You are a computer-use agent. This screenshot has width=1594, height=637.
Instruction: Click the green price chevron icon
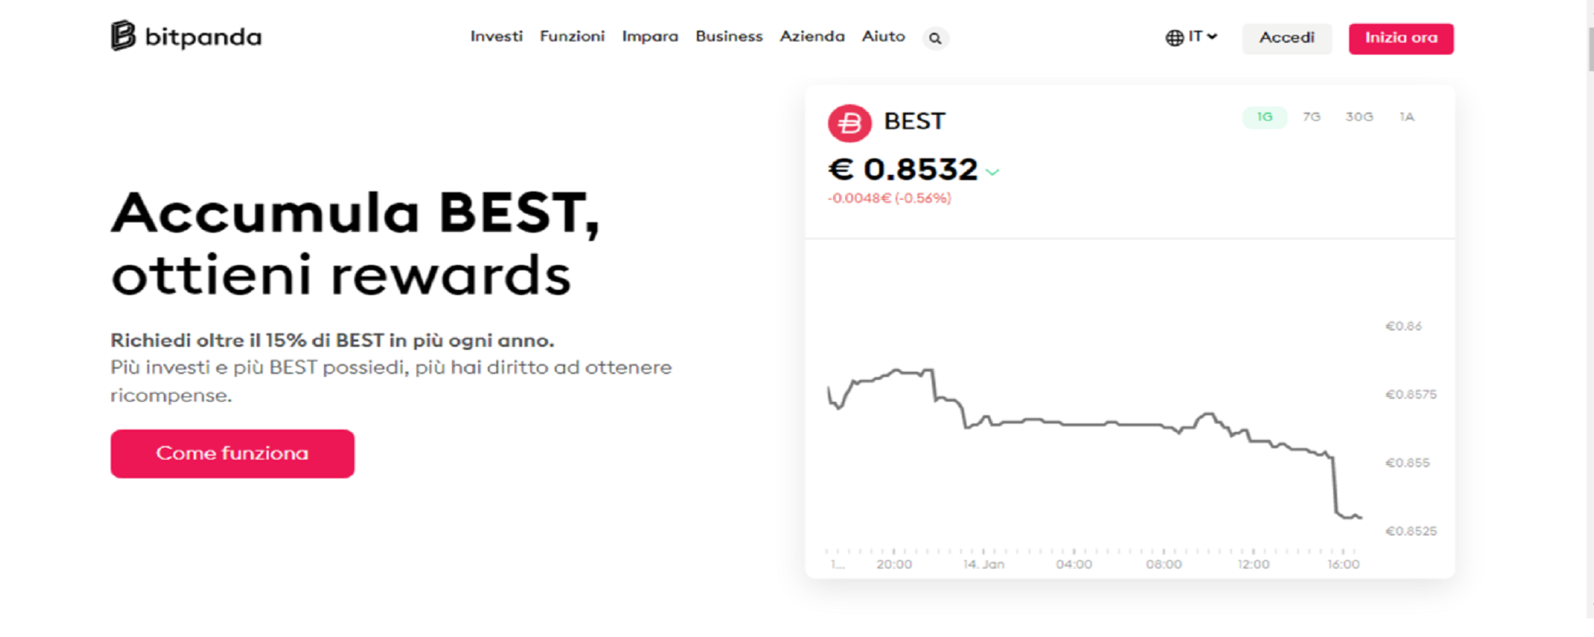992,172
